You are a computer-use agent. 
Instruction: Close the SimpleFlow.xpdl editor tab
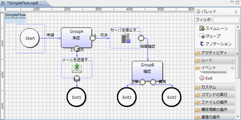[42, 3]
